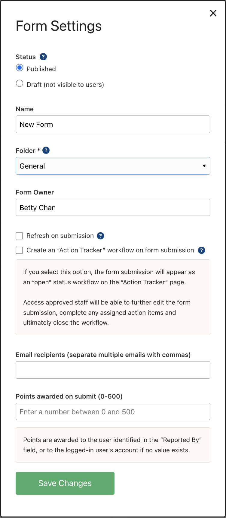Viewport: 226px width, 518px height.
Task: Click the Email recipients label text
Action: tap(103, 355)
